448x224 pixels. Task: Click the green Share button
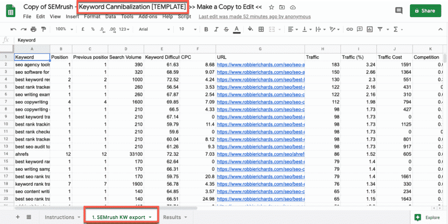(x=425, y=11)
